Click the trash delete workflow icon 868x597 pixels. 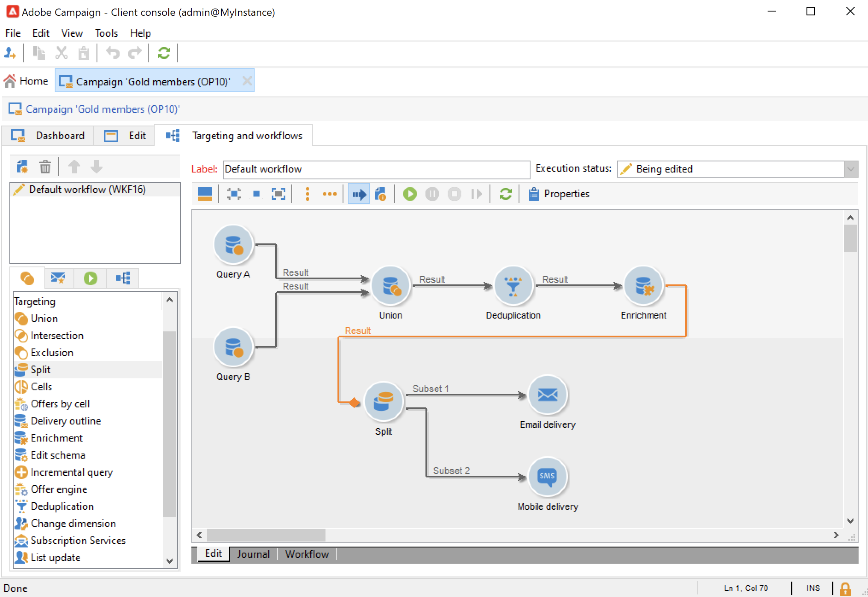click(45, 167)
